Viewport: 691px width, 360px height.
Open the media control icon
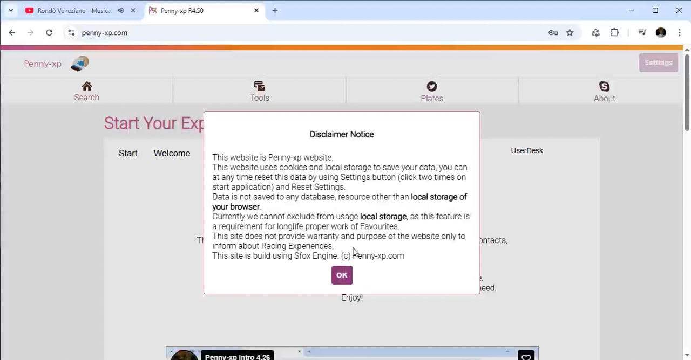(x=642, y=32)
